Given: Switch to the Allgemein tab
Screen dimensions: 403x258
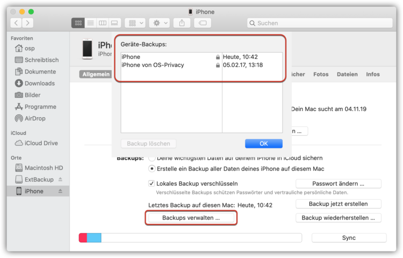Looking at the screenshot, I should point(96,74).
